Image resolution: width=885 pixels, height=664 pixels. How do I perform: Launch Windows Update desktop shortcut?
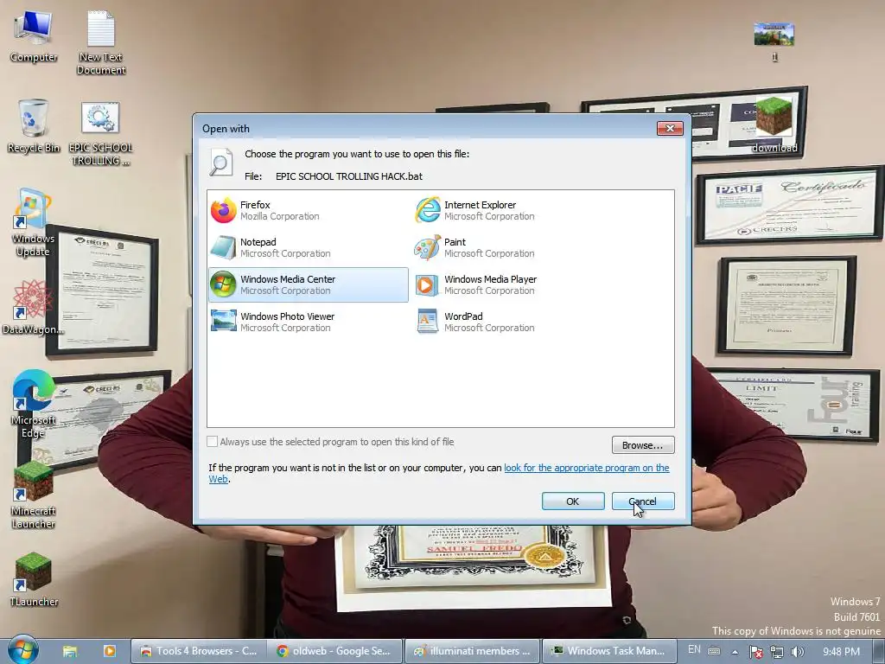coord(33,223)
